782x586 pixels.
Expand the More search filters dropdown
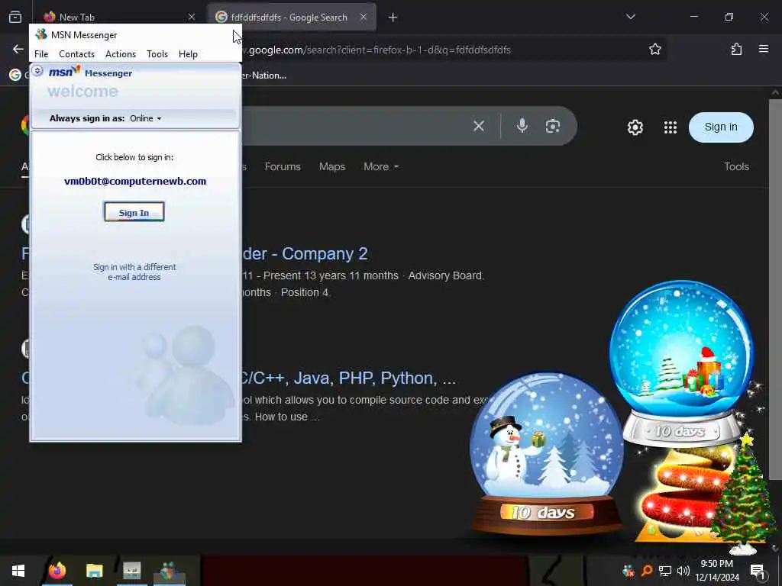pyautogui.click(x=381, y=166)
